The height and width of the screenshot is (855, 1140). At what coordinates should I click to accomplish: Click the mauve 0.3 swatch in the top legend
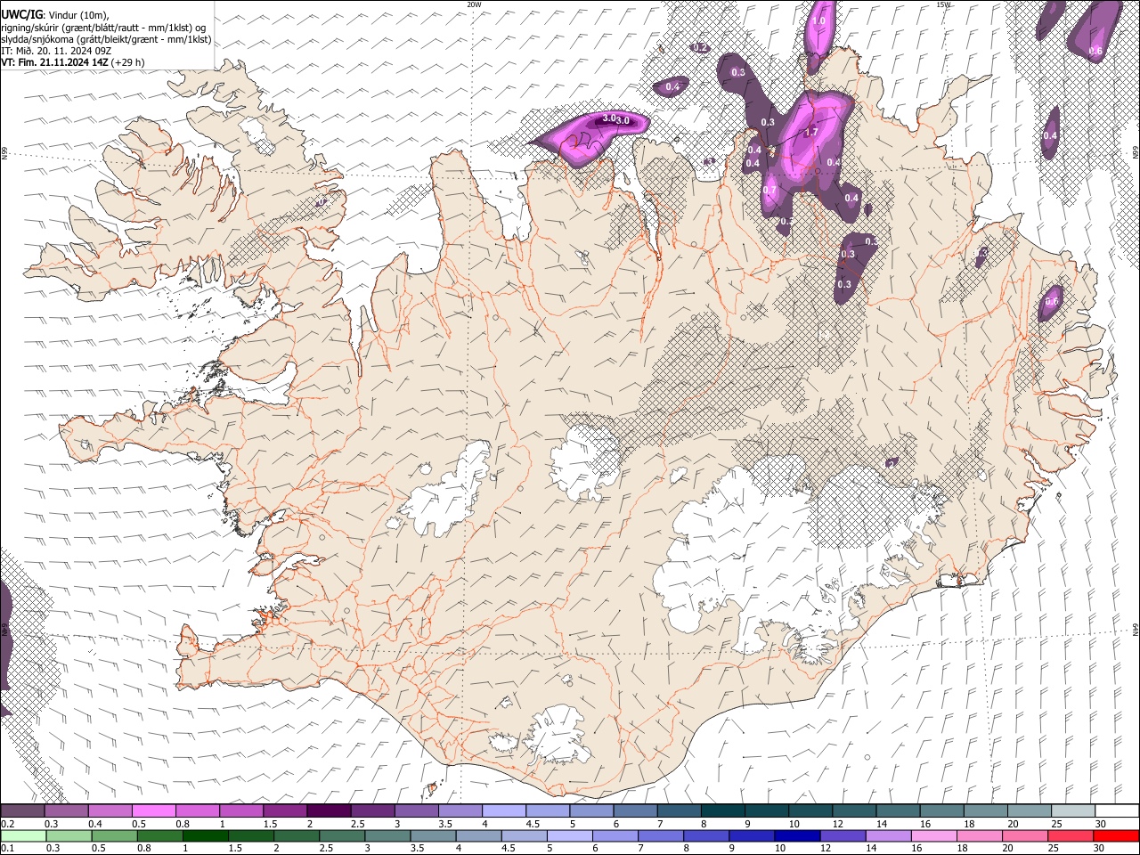point(66,811)
